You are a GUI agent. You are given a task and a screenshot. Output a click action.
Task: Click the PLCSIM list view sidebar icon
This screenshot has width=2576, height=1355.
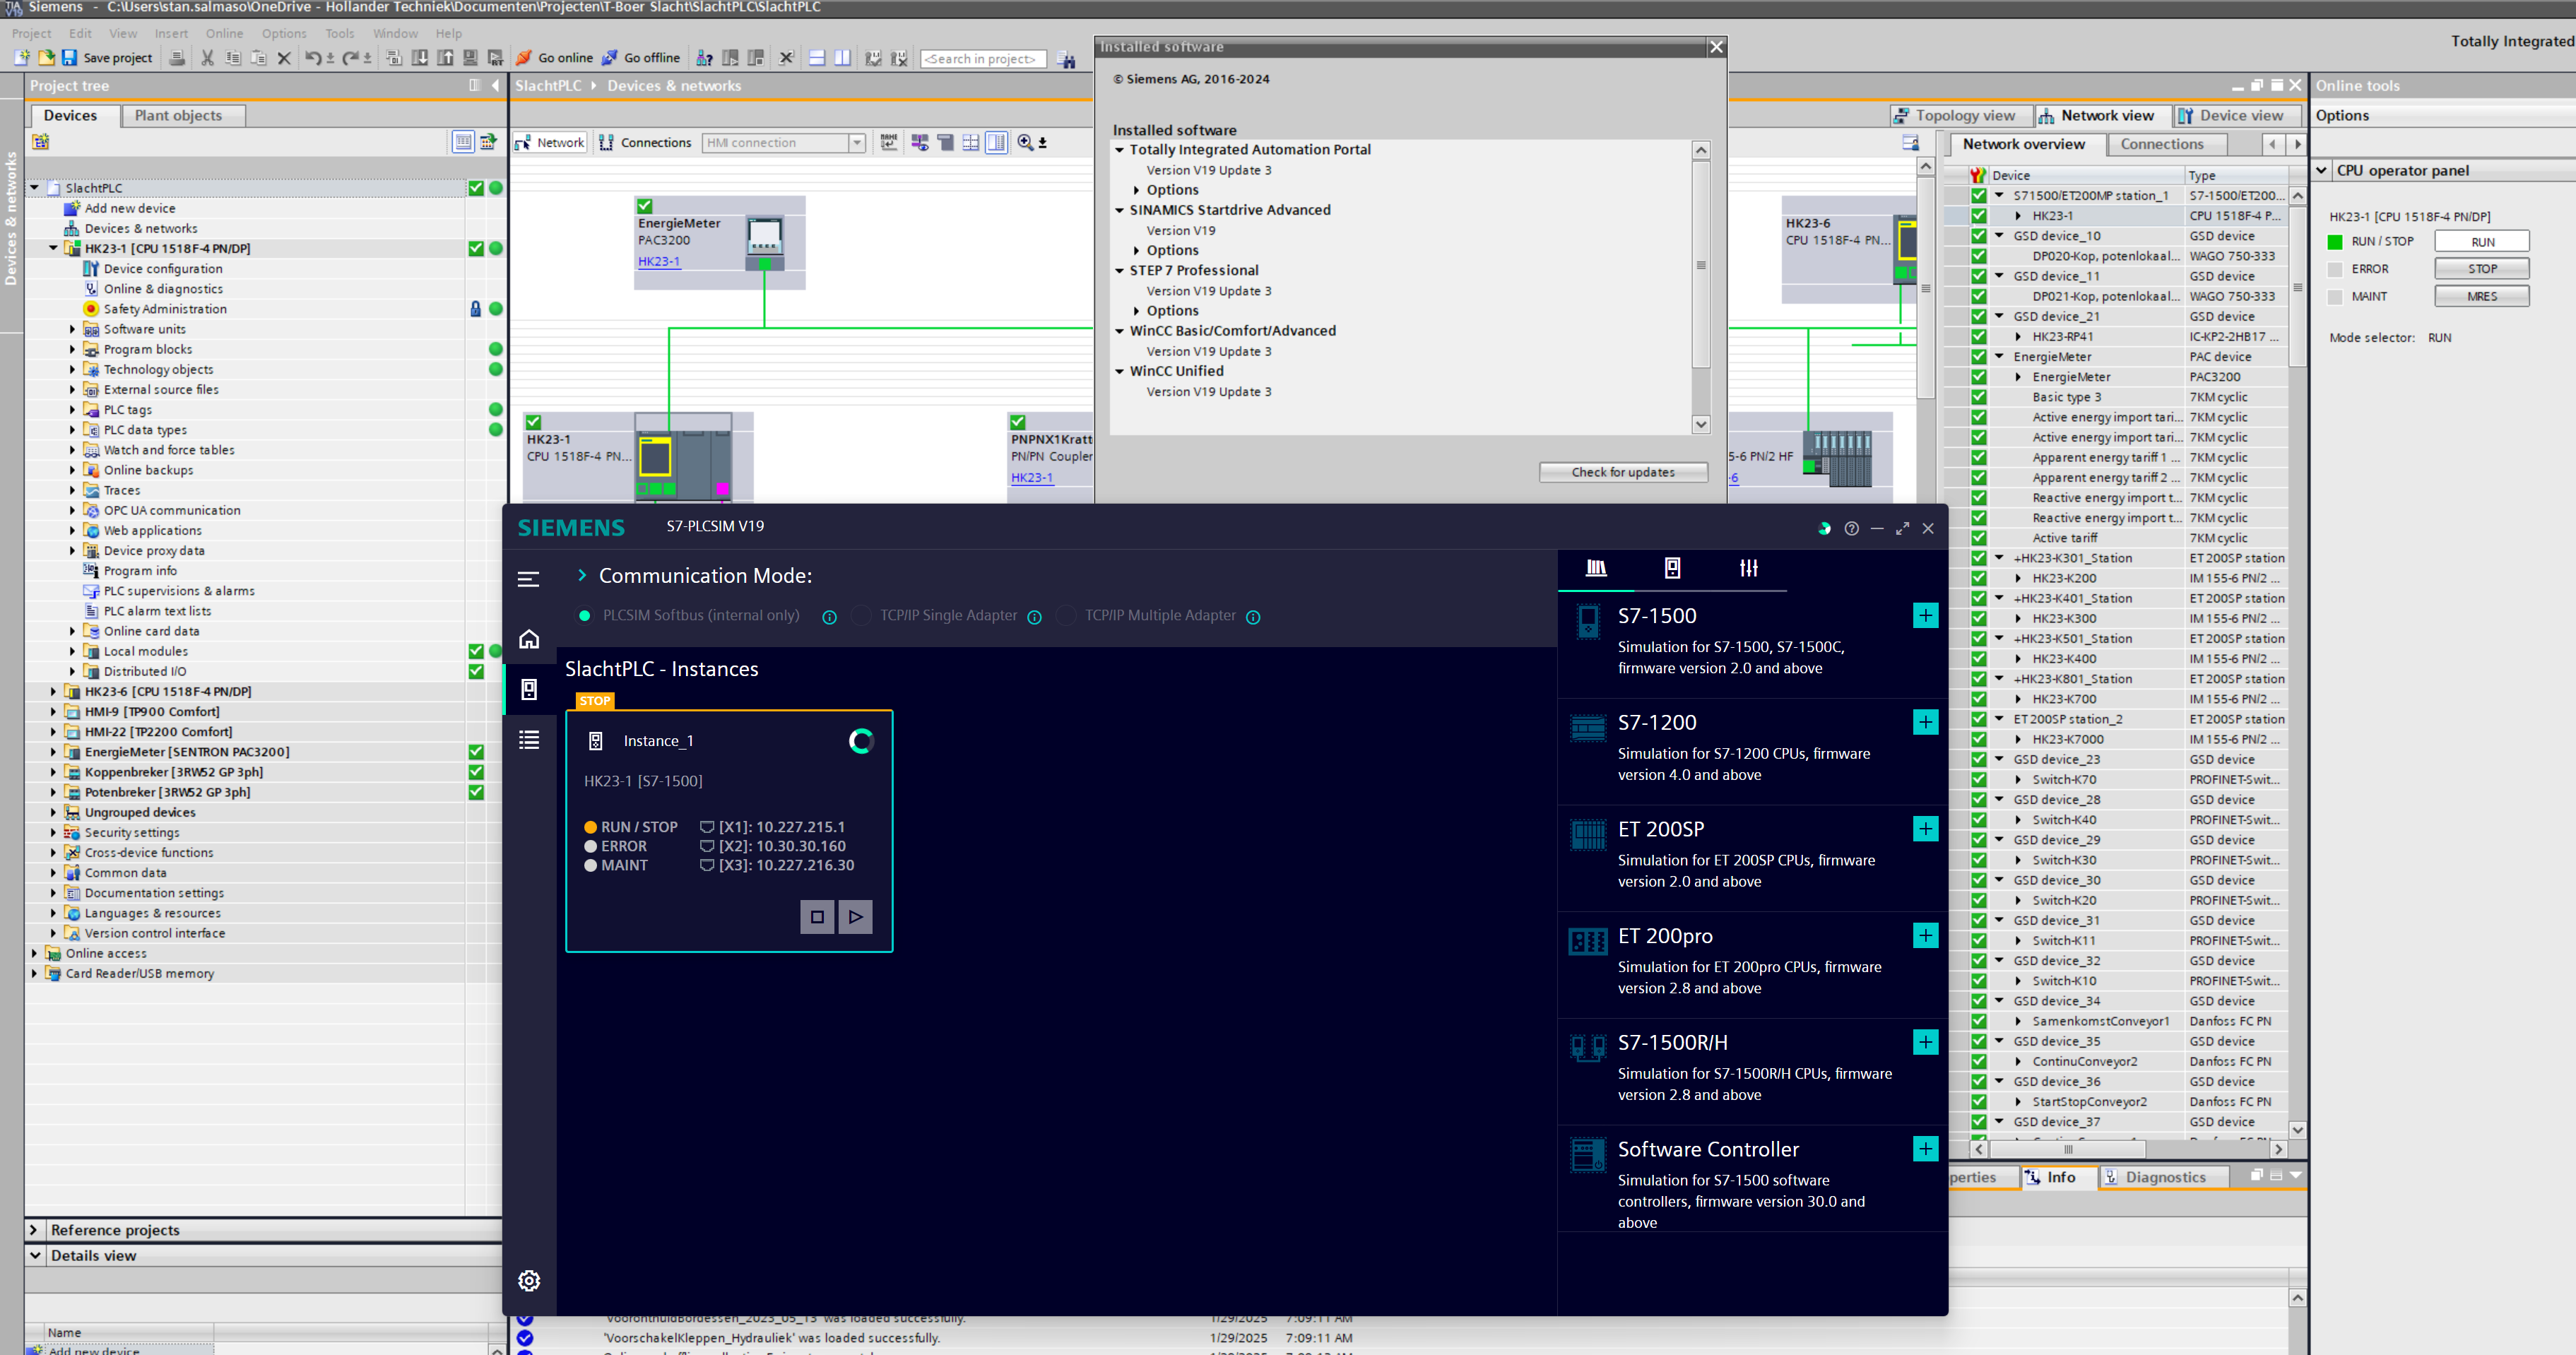529,740
